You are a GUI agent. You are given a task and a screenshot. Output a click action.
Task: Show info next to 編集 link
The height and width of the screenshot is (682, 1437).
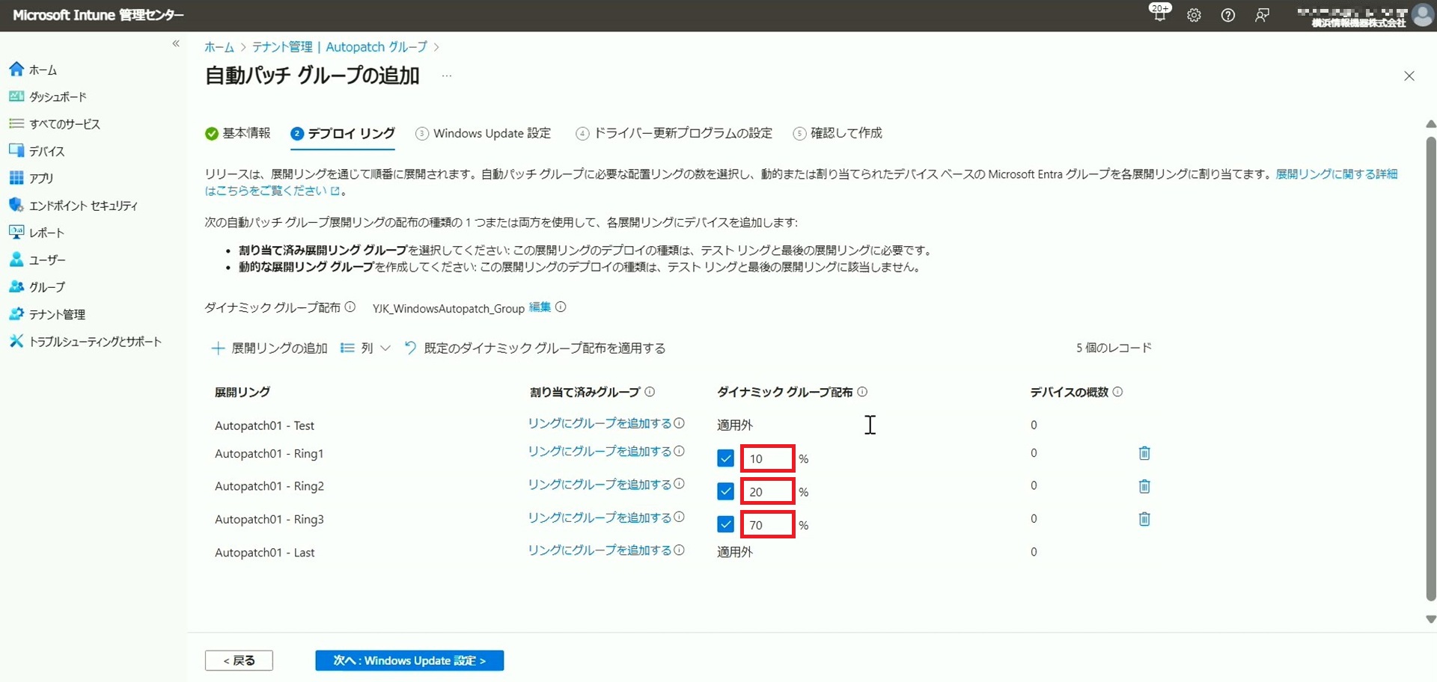561,307
